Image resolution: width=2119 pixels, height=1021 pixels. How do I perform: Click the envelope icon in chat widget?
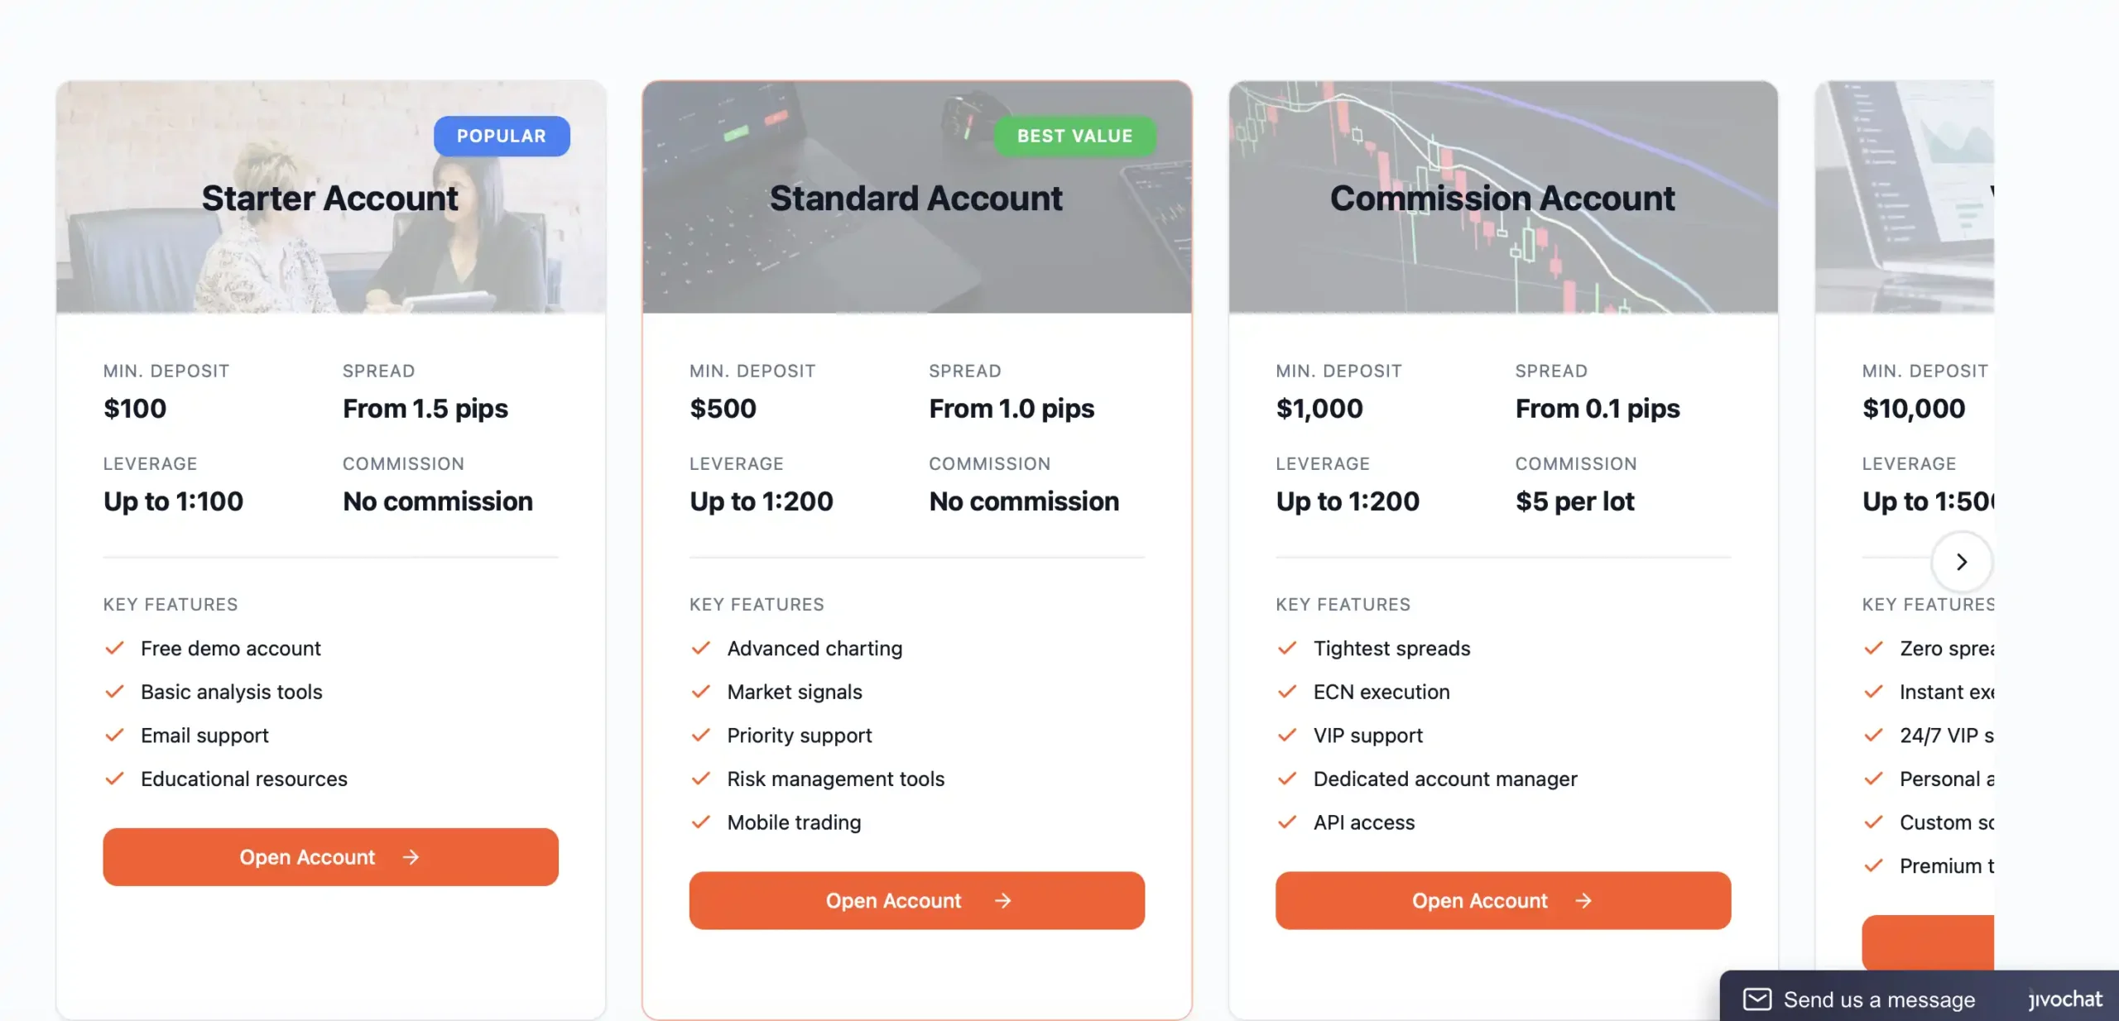(1756, 999)
